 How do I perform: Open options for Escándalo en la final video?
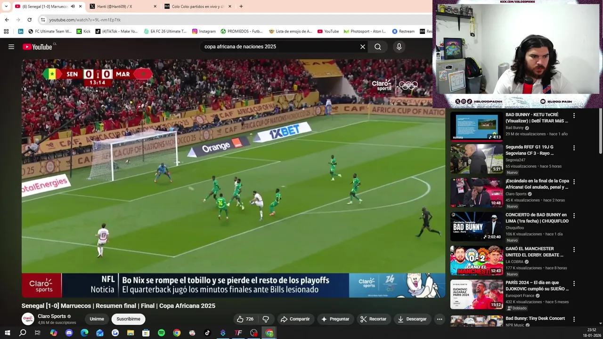point(574,182)
